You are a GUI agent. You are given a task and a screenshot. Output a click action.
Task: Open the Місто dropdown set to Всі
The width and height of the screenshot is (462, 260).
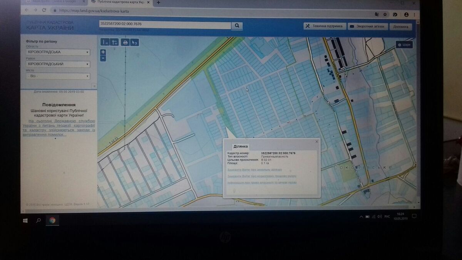[x=58, y=76]
